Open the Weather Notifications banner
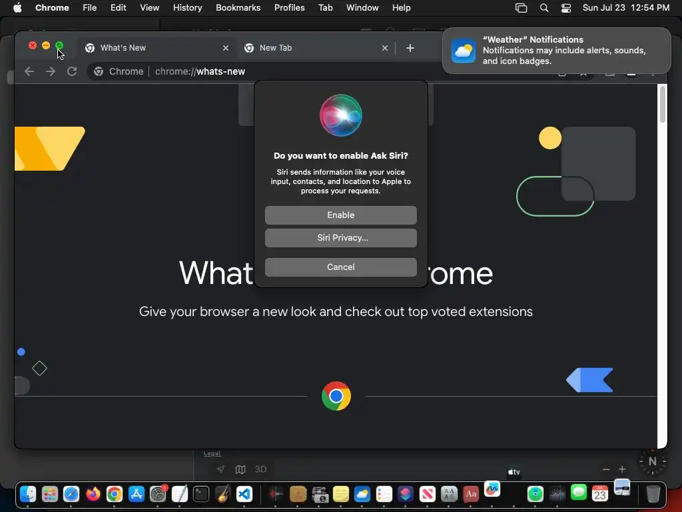The image size is (682, 512). pos(556,51)
